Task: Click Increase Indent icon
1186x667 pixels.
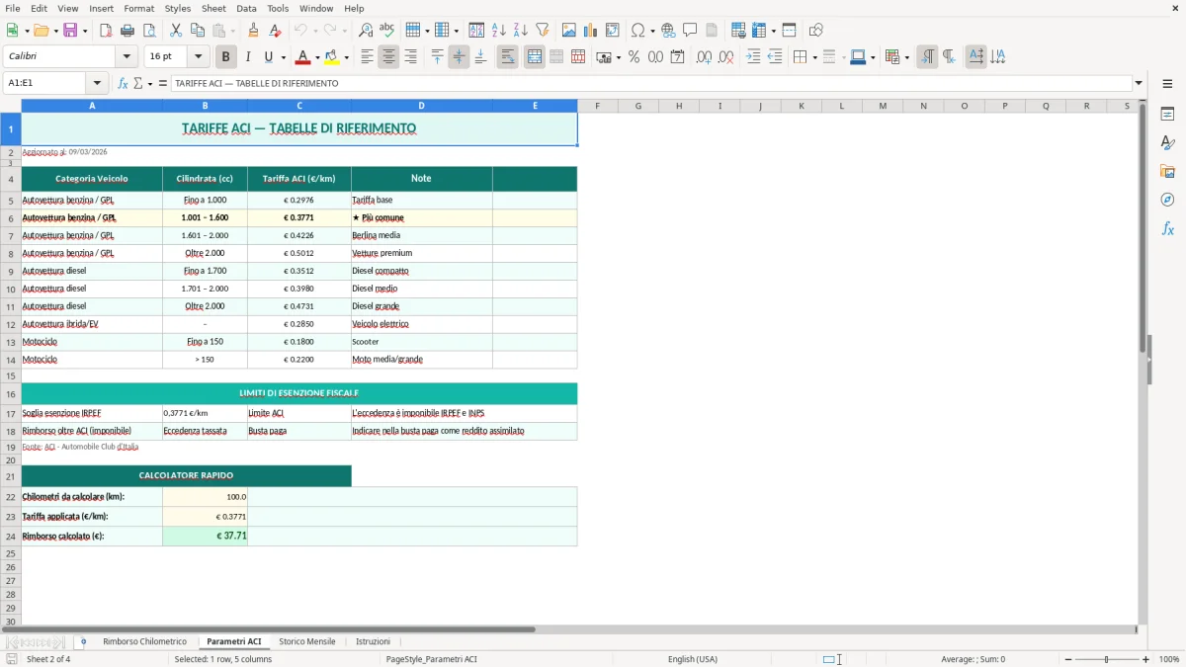Action: pyautogui.click(x=753, y=57)
